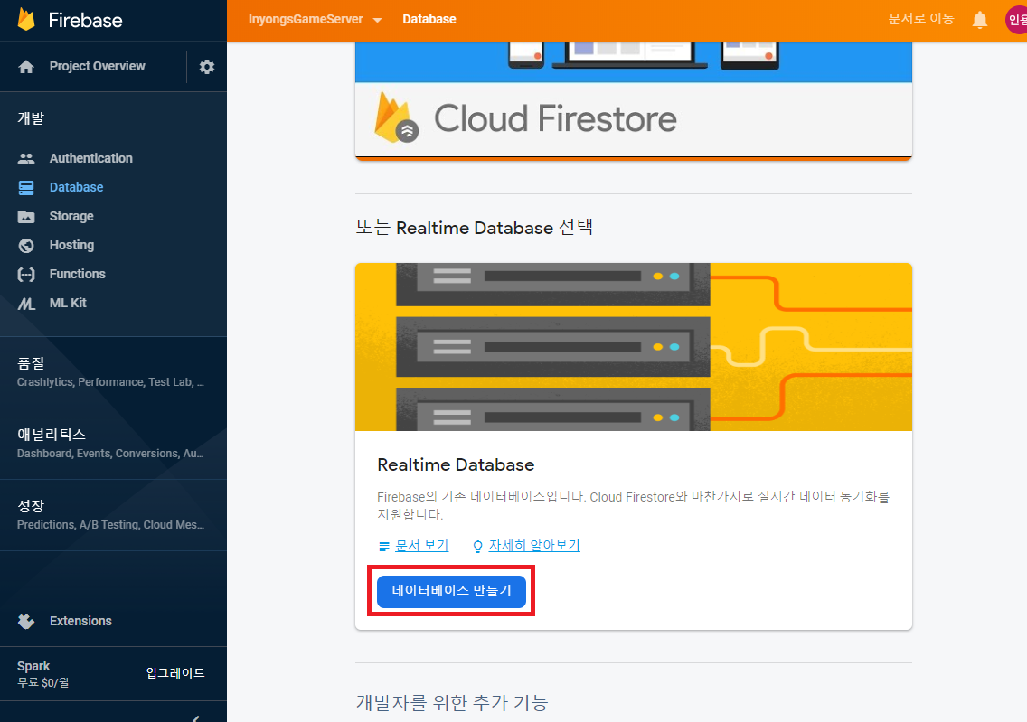Open the 자세히 알아보기 link
This screenshot has height=722, width=1027.
534,545
